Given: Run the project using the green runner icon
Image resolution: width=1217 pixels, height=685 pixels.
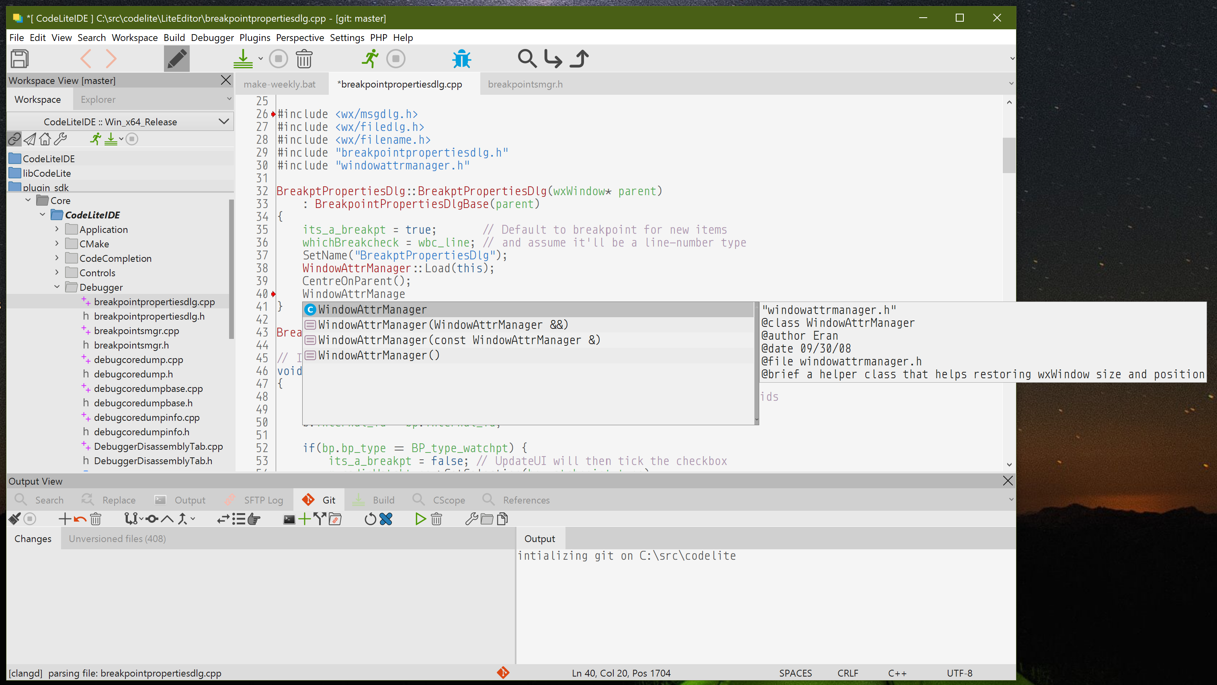Looking at the screenshot, I should click(x=371, y=59).
